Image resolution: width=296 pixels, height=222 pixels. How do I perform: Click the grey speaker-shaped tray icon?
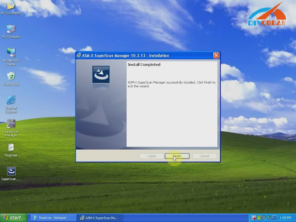pos(264,218)
